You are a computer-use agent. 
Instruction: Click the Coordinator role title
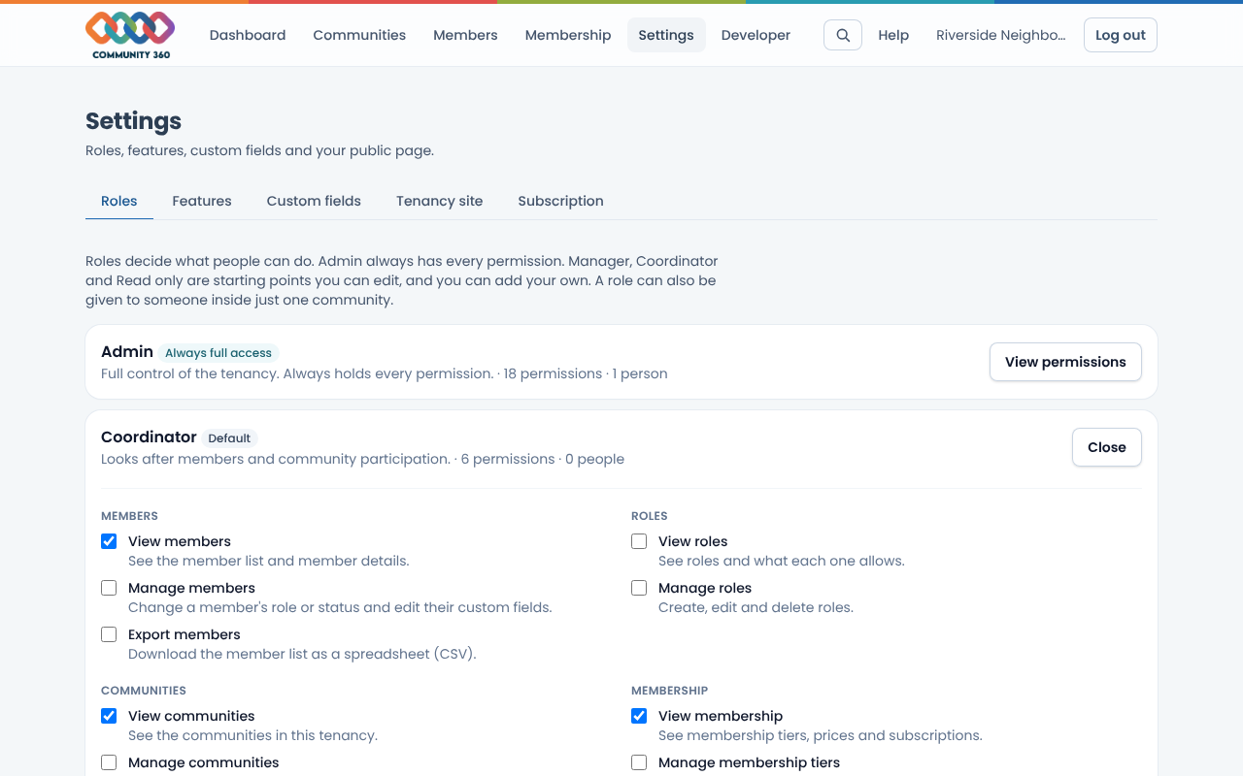[x=149, y=437]
